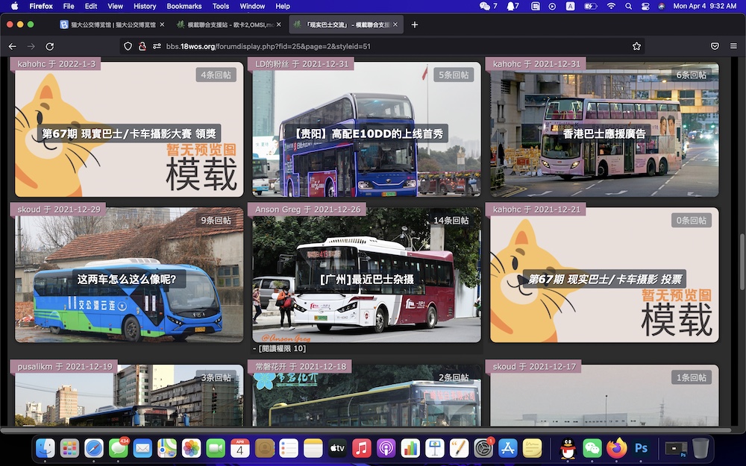Open Spotlight search in menu bar
Screen dimensions: 746x466
tap(628, 6)
